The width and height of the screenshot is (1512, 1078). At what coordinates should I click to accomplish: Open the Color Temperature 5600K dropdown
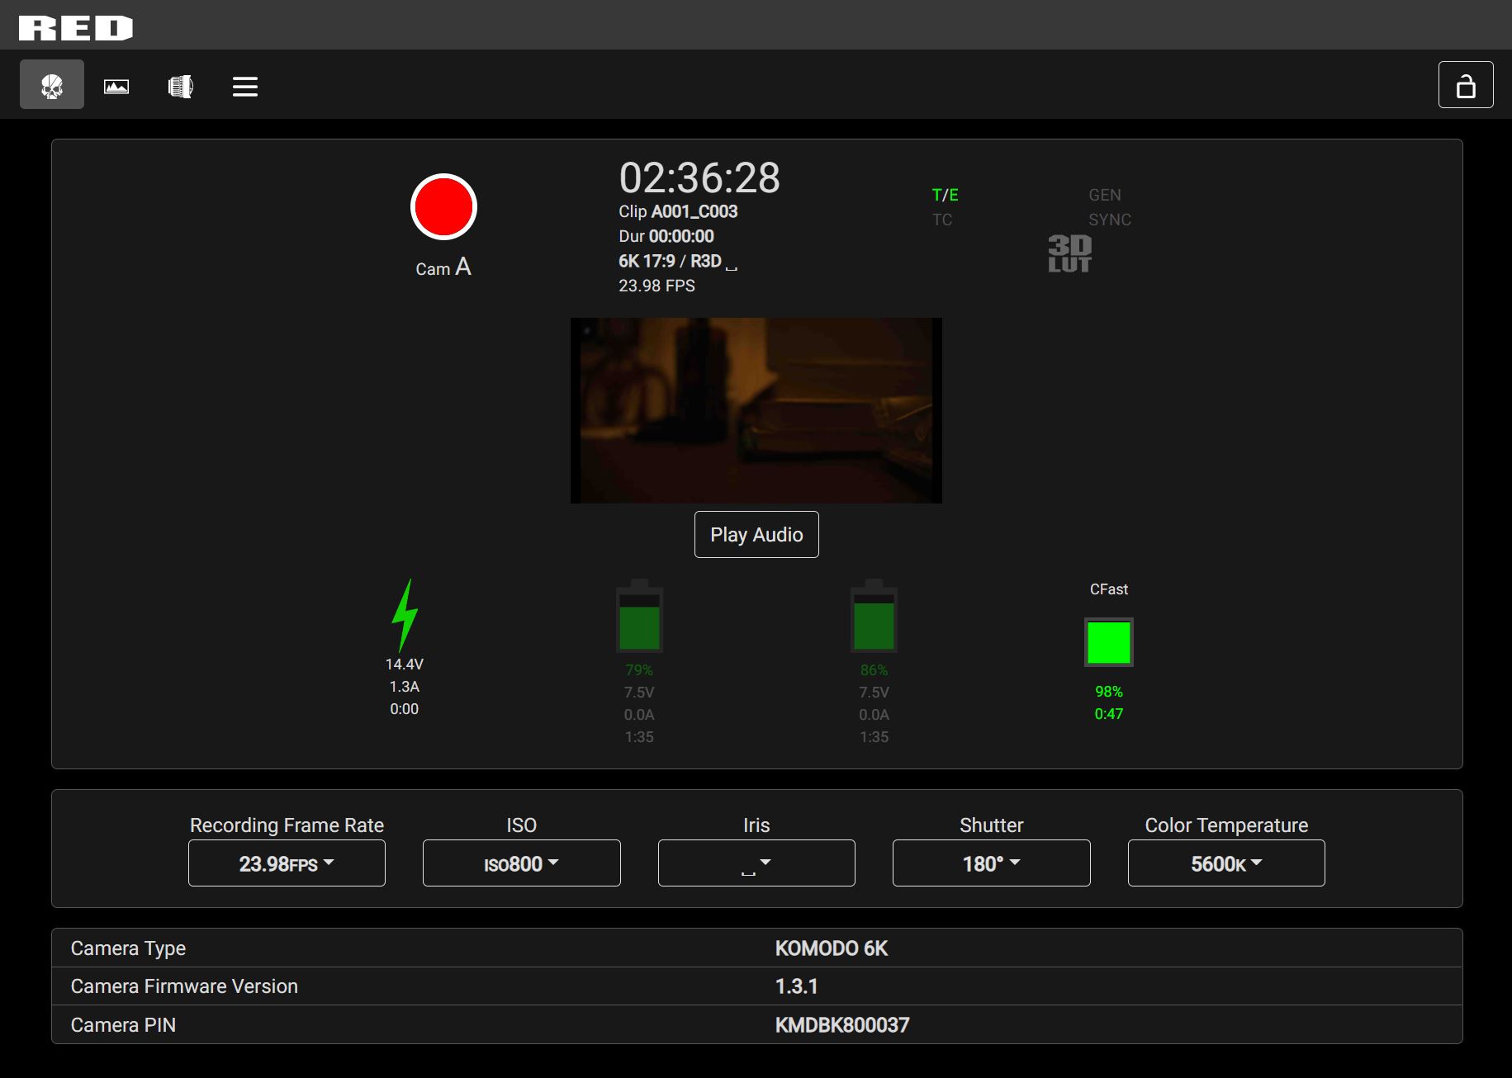pyautogui.click(x=1226, y=863)
